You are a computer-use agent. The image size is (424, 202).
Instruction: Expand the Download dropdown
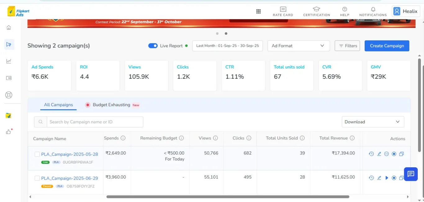(373, 122)
